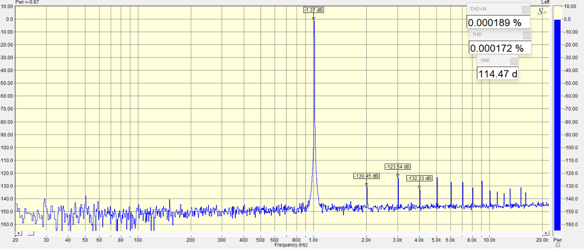
Task: Close the THD+N readout panel
Action: [x=526, y=10]
